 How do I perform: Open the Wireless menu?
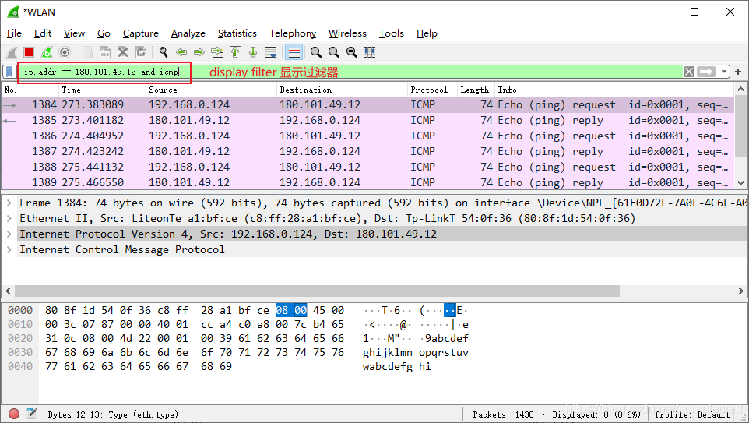(347, 33)
